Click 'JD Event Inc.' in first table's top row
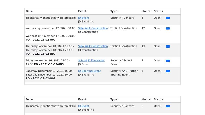Image resolution: width=205 pixels, height=115 pixels. [86, 22]
